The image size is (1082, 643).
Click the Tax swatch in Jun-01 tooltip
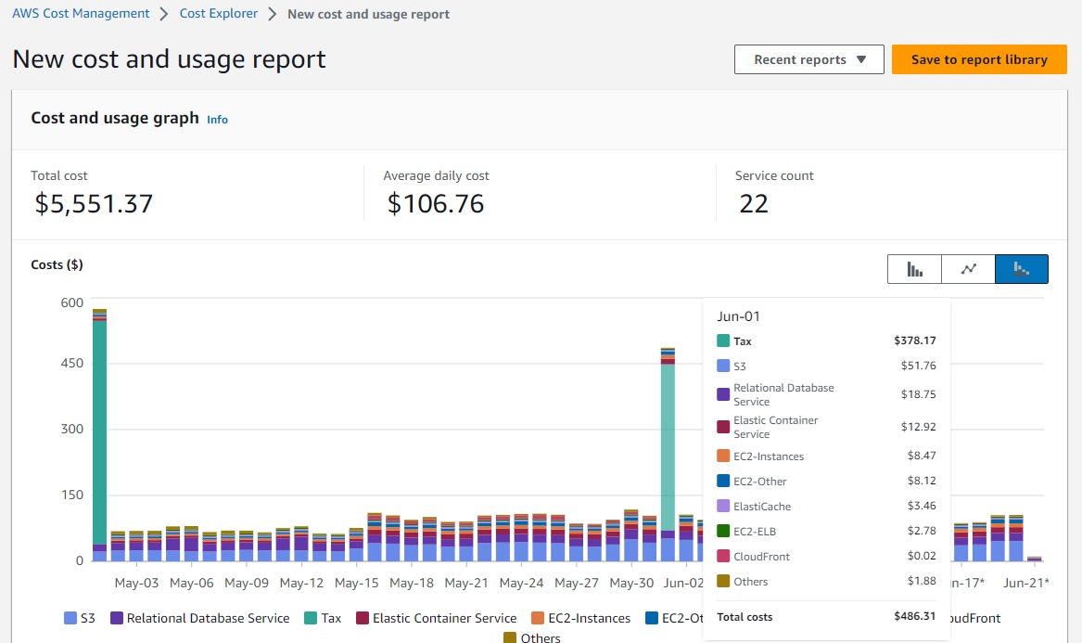click(x=723, y=341)
